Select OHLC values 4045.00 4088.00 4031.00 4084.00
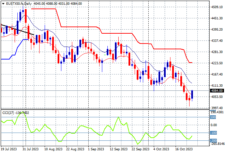Image resolution: width=225 pixels, height=153 pixels. [x=58, y=4]
